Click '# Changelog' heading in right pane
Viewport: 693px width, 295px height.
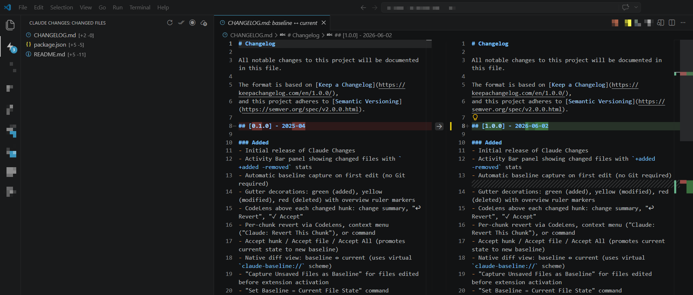pos(490,44)
